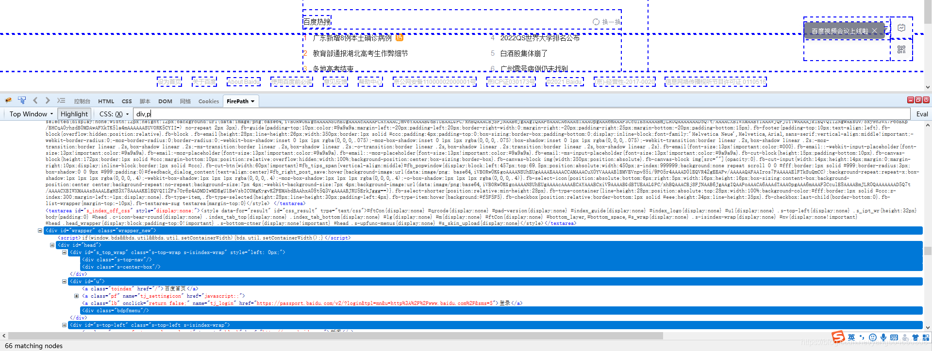Click the FirePath horizontal scrollbar
Viewport: 932px width, 351px height.
tap(335, 335)
